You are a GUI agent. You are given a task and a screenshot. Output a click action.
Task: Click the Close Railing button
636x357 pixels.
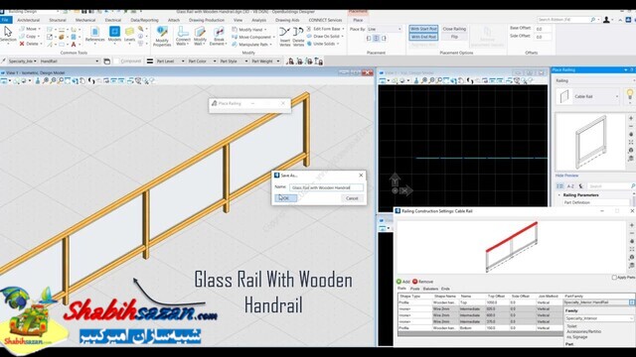[x=454, y=29]
